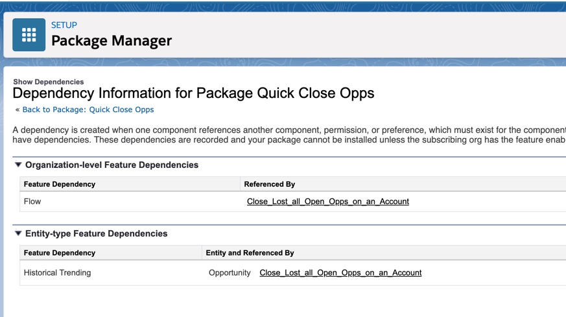The height and width of the screenshot is (317, 566).
Task: Click the Referenced By column header
Action: click(269, 184)
